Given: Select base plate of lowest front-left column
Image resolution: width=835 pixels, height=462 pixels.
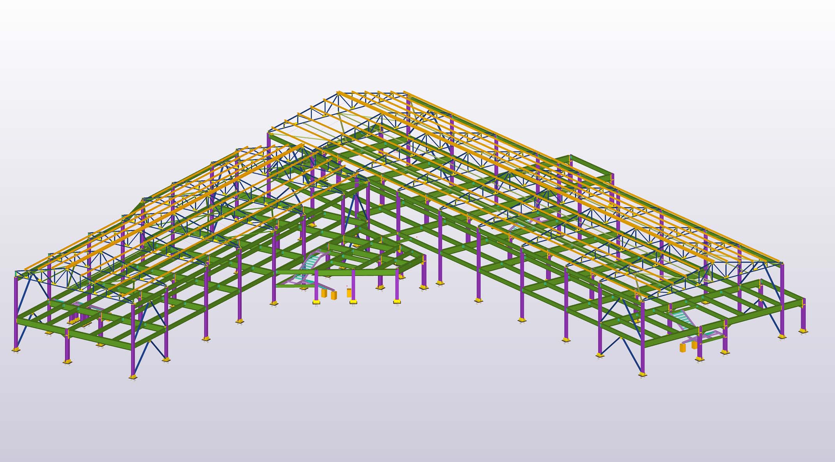Looking at the screenshot, I should pos(133,376).
